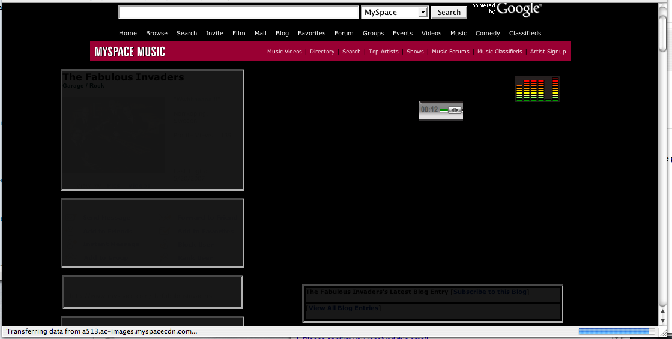Open Browse in the top navigation
The image size is (672, 339).
click(156, 33)
